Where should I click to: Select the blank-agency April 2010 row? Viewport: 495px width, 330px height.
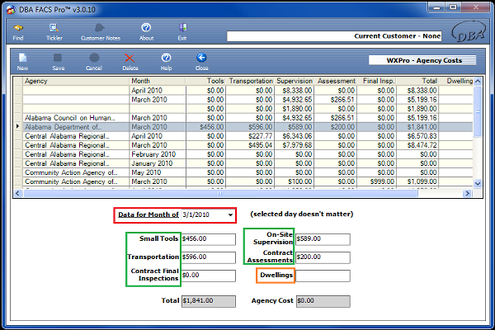pyautogui.click(x=243, y=91)
